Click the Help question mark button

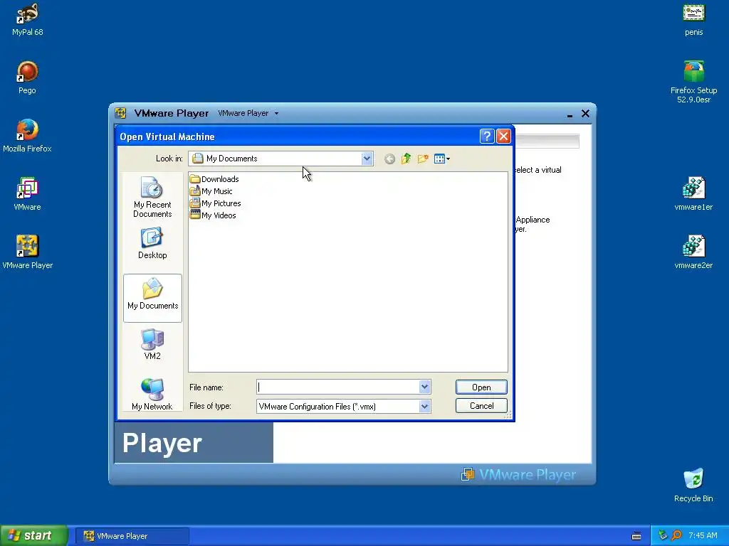[x=487, y=136]
